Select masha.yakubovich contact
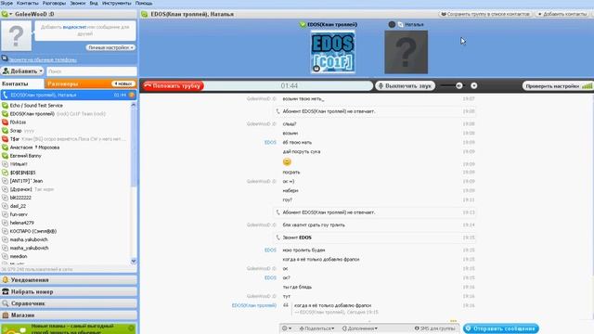 [29, 239]
